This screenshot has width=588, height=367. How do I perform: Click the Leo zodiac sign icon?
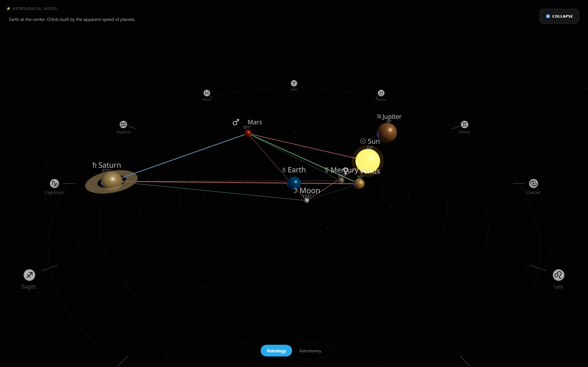[558, 275]
